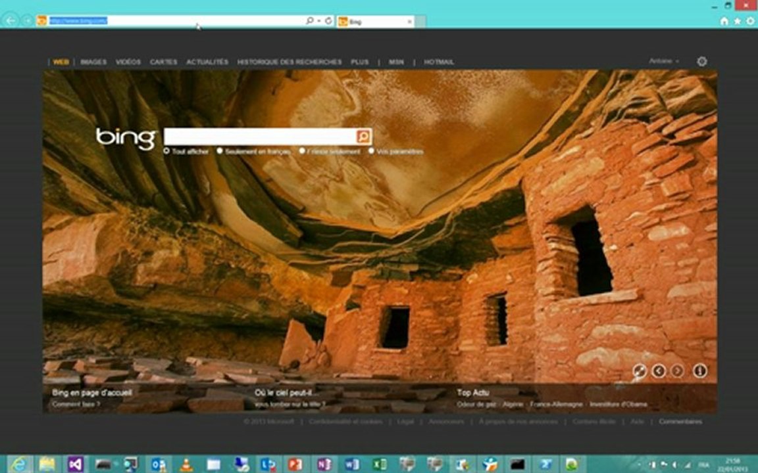The height and width of the screenshot is (473, 758).
Task: Open the IMAGES navigation item
Action: 93,62
